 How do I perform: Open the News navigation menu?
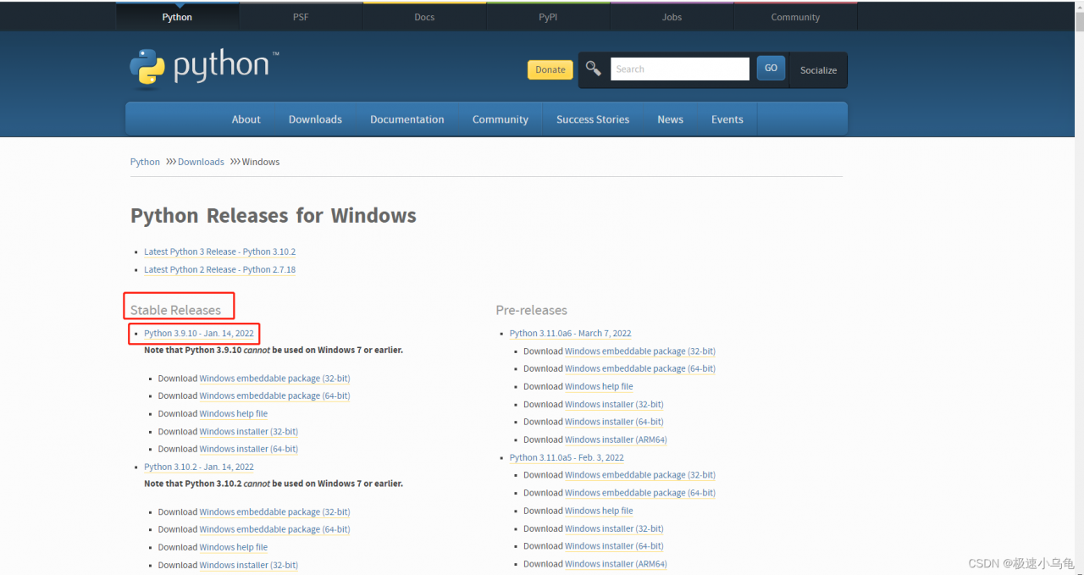point(670,119)
